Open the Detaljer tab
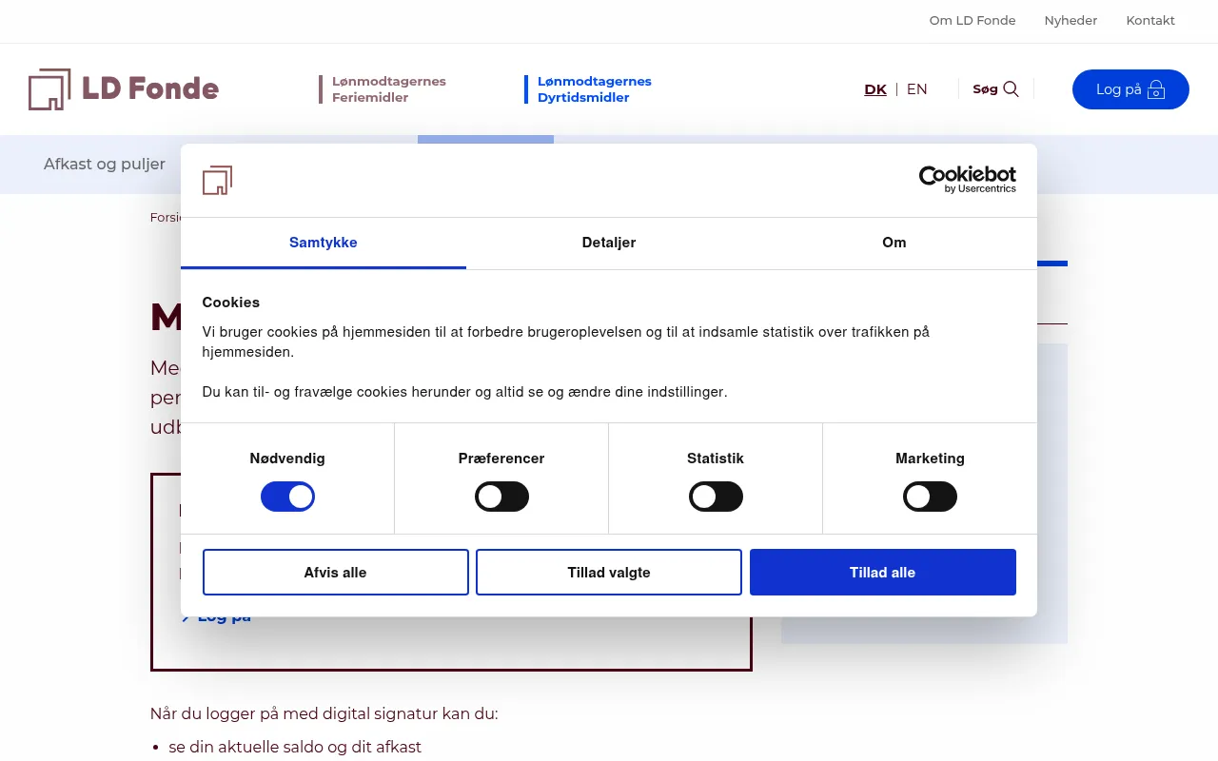The width and height of the screenshot is (1218, 761). coord(609,243)
